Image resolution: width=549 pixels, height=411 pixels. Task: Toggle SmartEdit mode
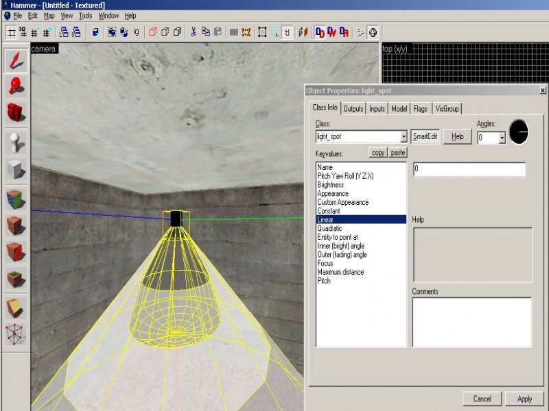[425, 137]
